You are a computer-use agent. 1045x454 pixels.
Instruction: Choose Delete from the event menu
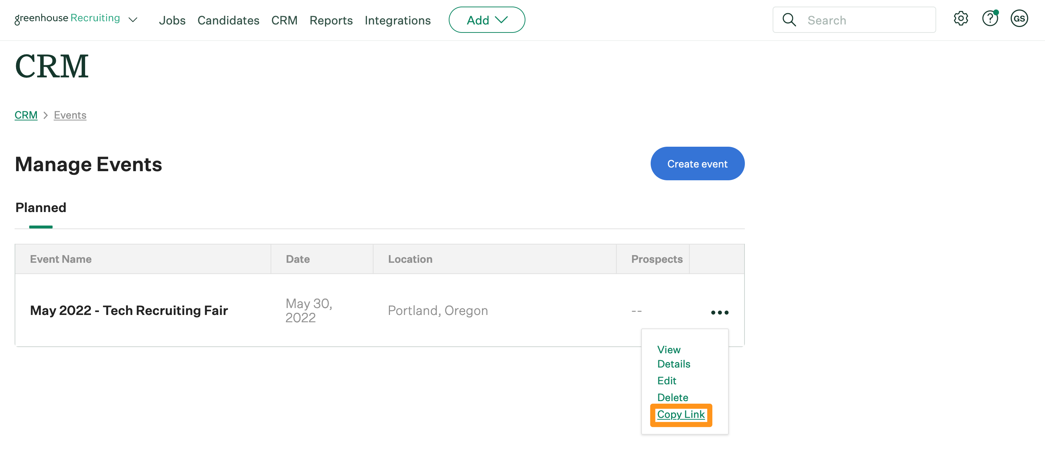[x=673, y=397]
